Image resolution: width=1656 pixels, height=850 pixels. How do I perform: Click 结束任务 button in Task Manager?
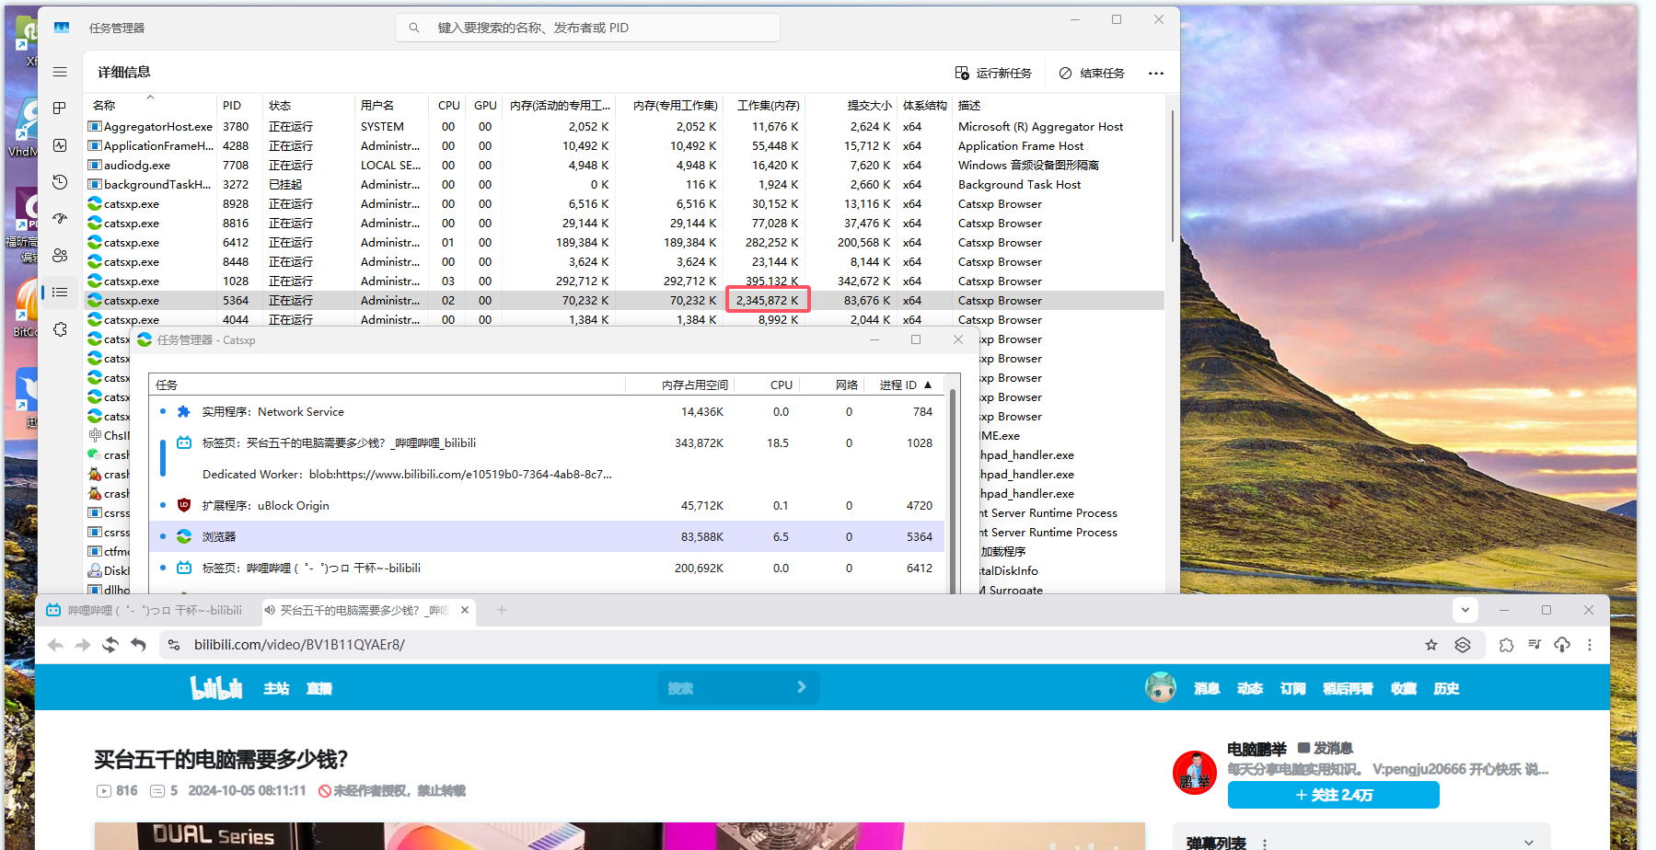coord(1092,73)
